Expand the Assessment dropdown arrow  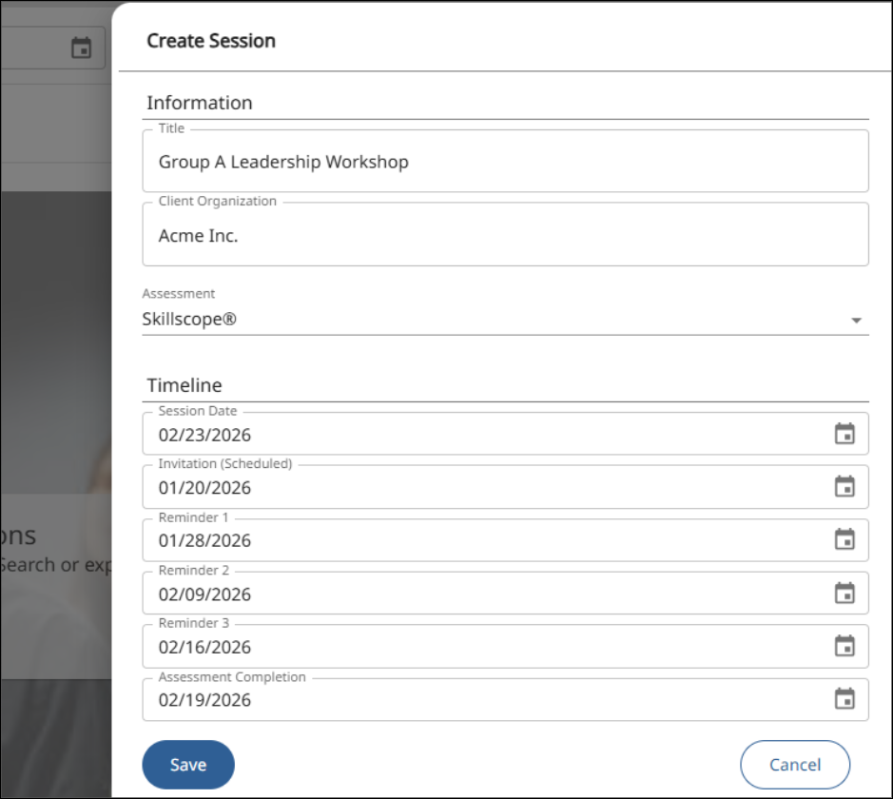[x=855, y=321]
